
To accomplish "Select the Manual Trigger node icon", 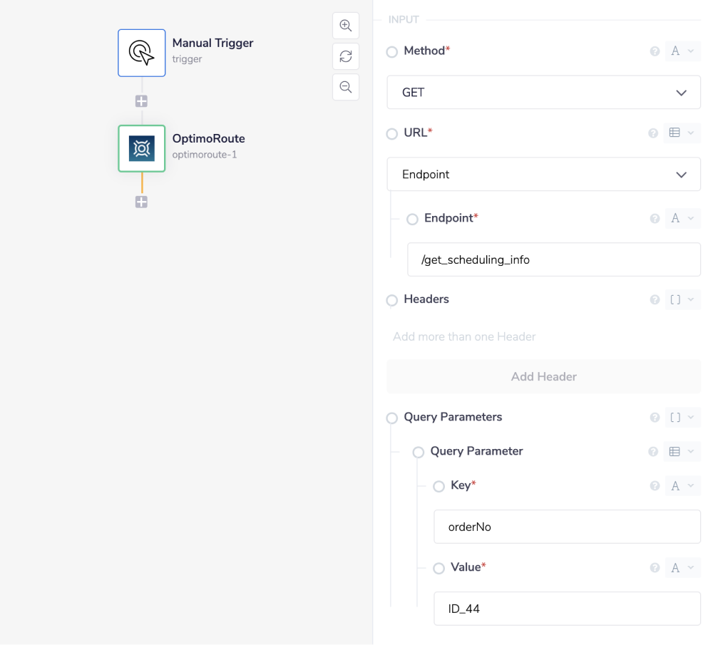I will tap(142, 53).
